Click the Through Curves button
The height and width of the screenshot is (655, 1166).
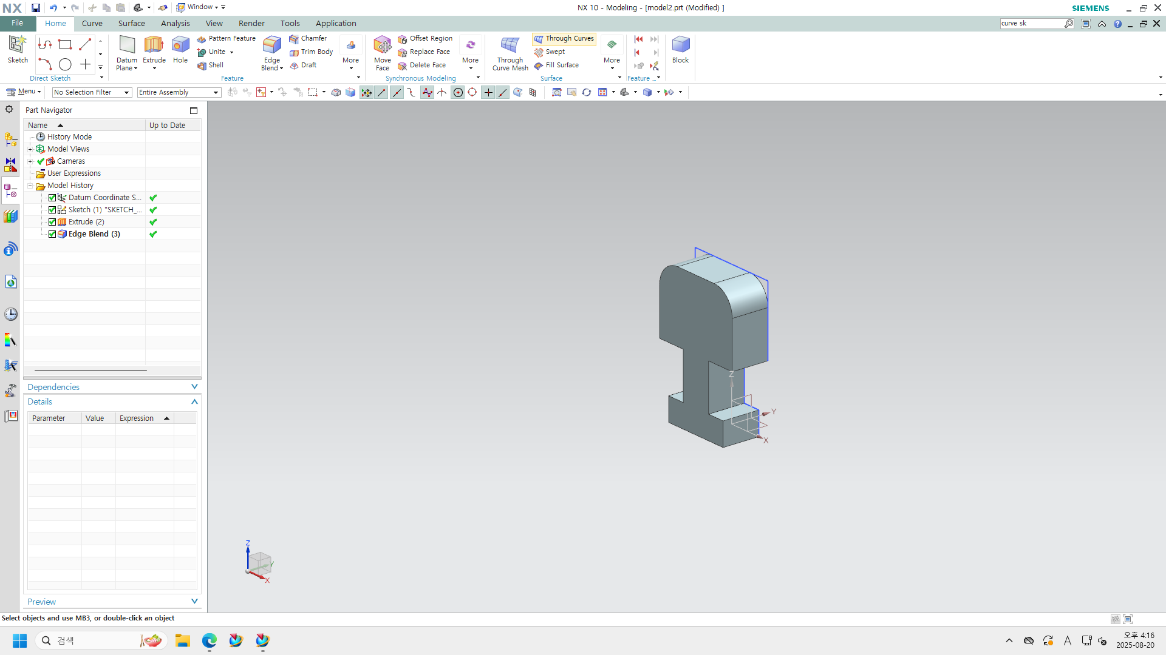coord(564,38)
